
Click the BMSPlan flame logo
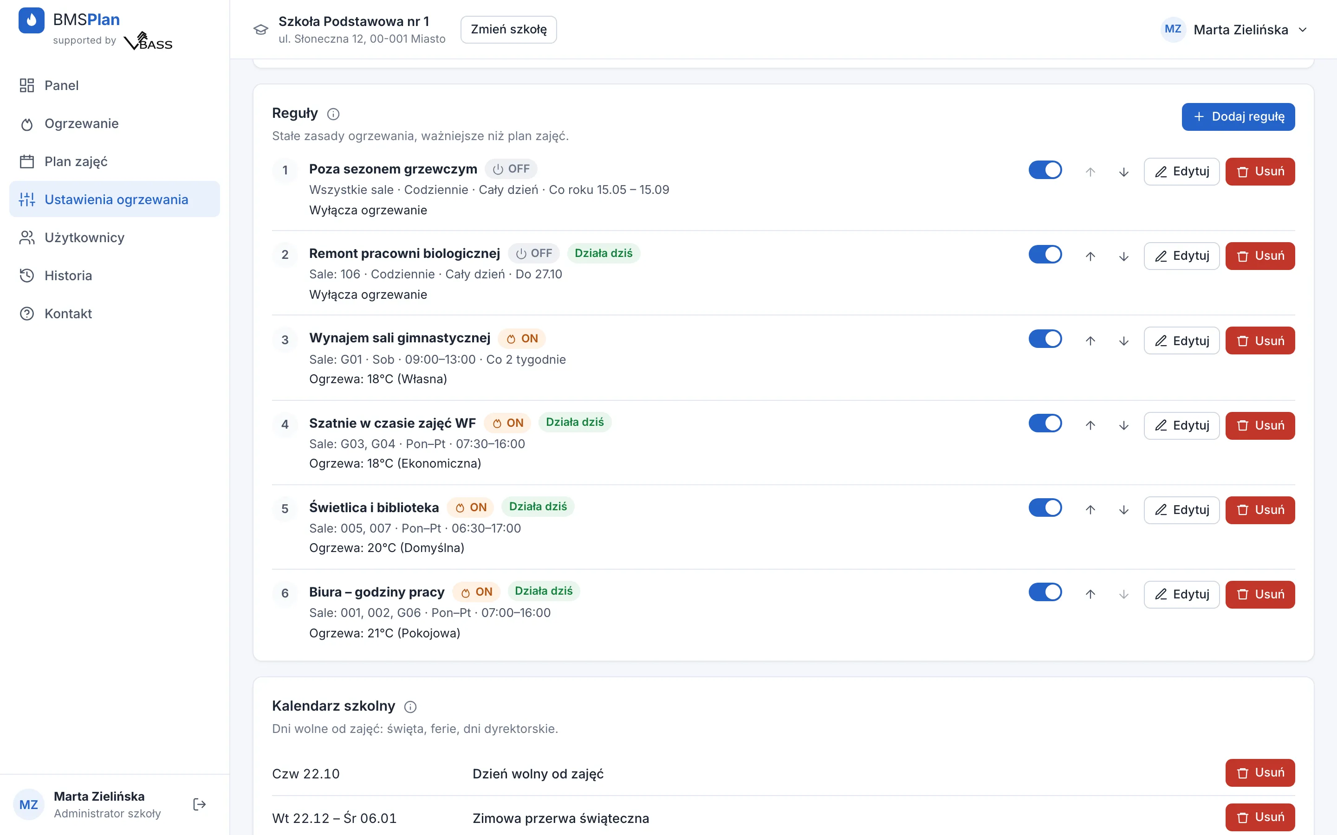pyautogui.click(x=32, y=20)
